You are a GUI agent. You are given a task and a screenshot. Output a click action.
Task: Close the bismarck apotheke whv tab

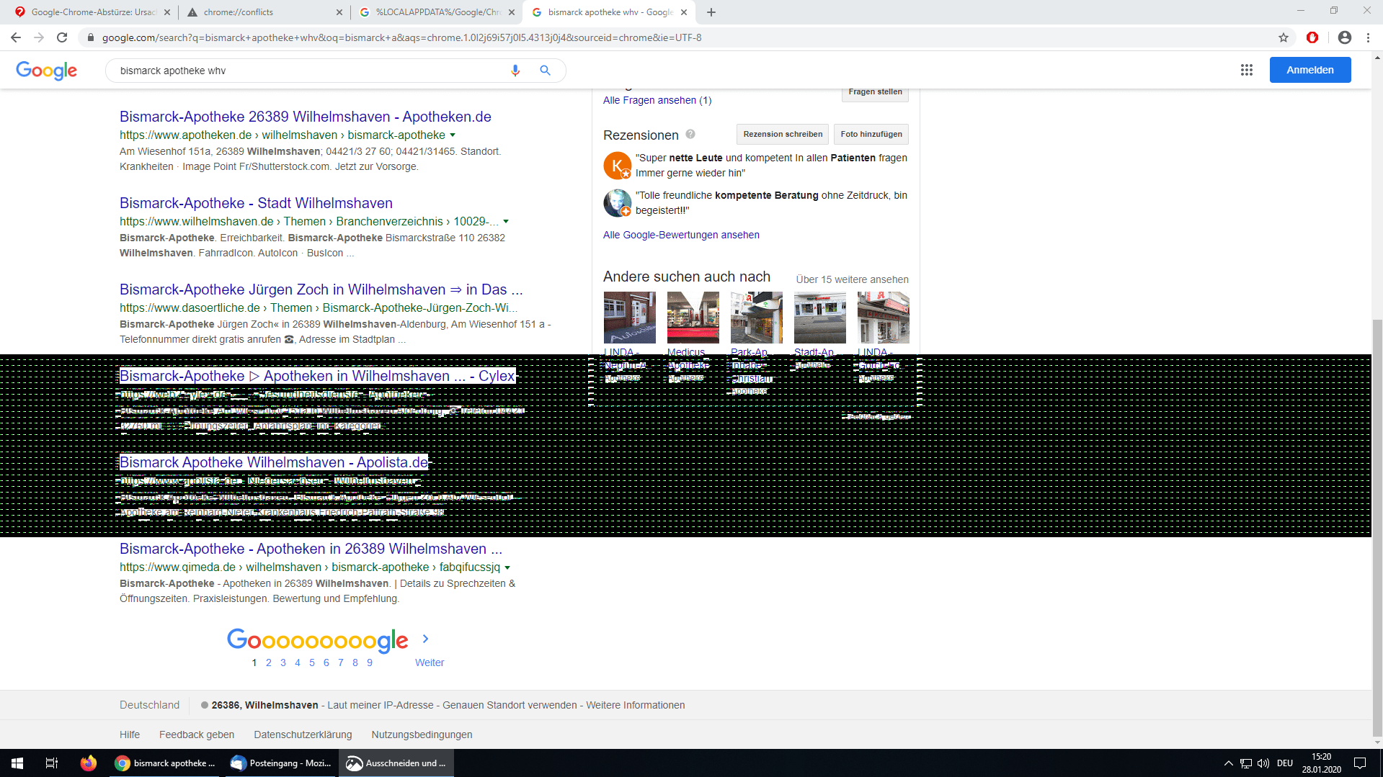(x=684, y=12)
